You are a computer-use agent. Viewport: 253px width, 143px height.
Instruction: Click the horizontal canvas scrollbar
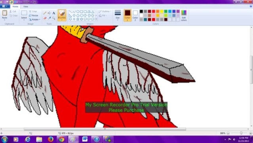point(105,129)
